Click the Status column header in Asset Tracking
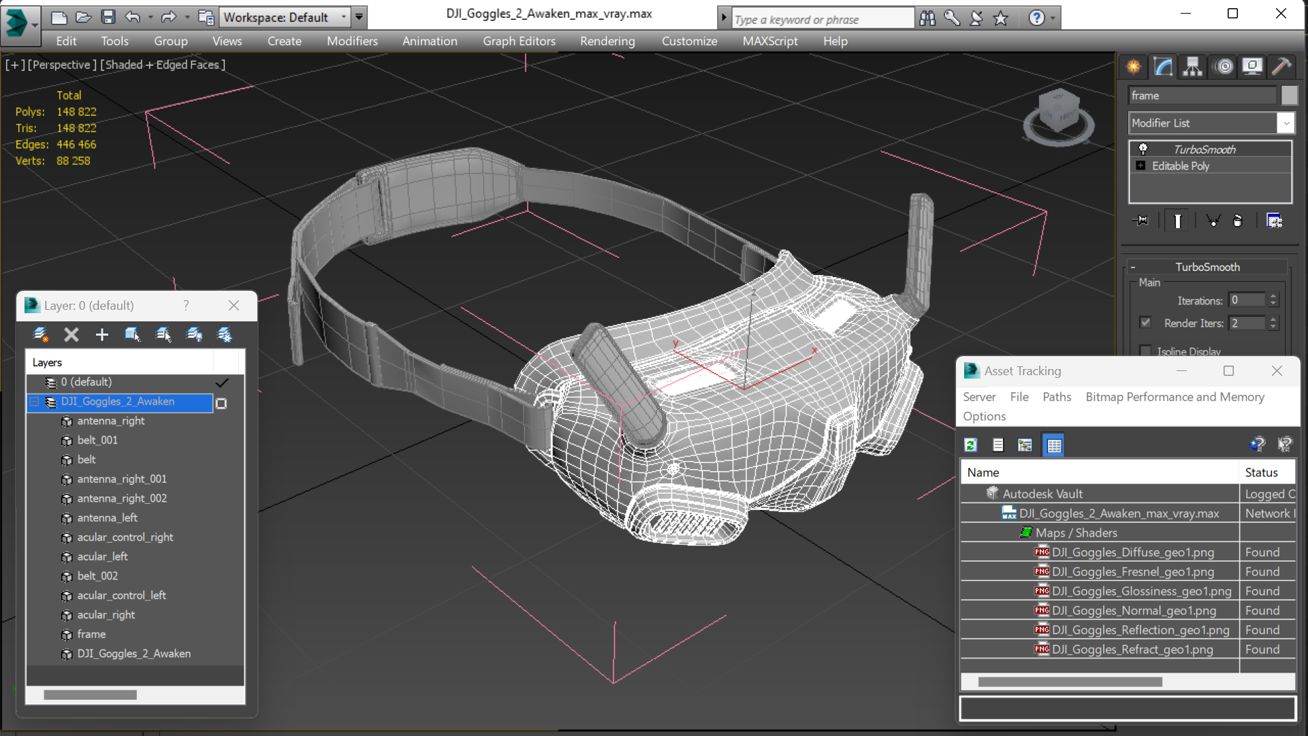Screen dimensions: 1308x736 pyautogui.click(x=1266, y=473)
